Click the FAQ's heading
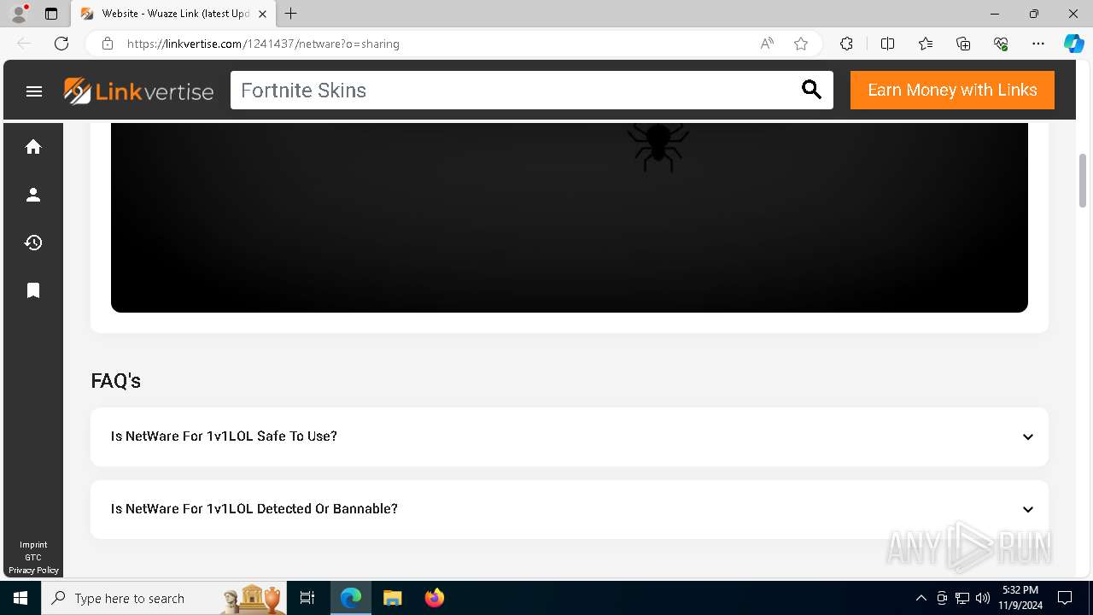The height and width of the screenshot is (615, 1093). point(115,381)
